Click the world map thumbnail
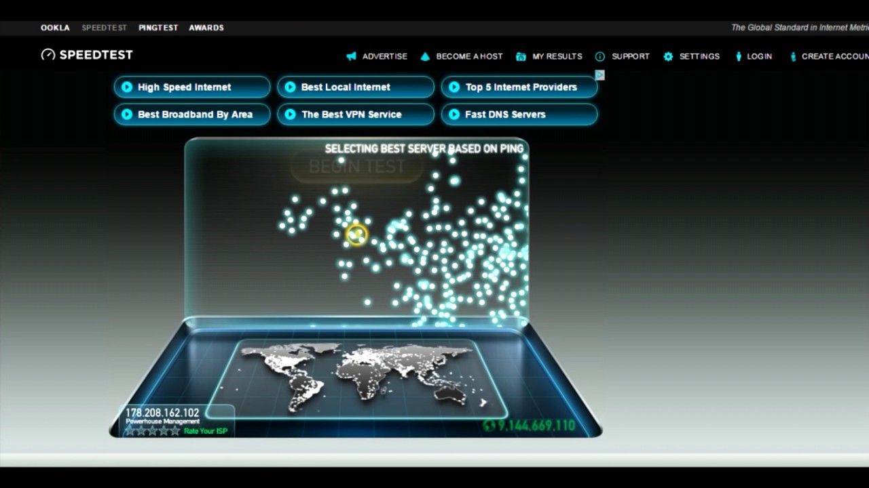 coord(356,379)
